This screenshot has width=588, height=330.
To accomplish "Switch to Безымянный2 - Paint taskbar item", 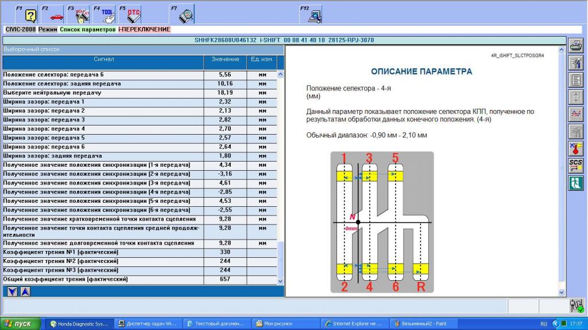I will 422,324.
